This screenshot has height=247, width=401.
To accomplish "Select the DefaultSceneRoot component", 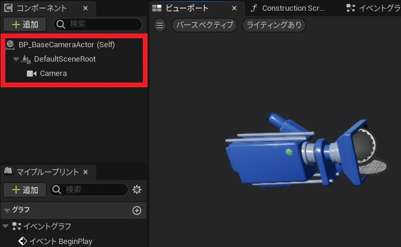I will 65,59.
